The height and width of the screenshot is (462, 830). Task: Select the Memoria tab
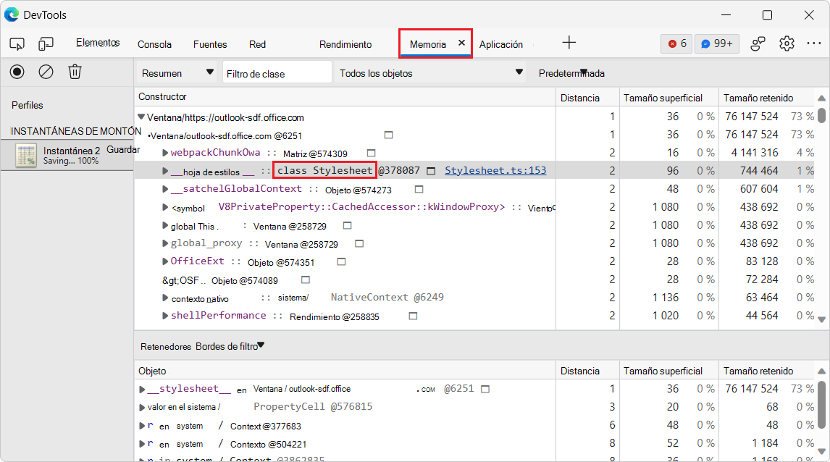[428, 44]
